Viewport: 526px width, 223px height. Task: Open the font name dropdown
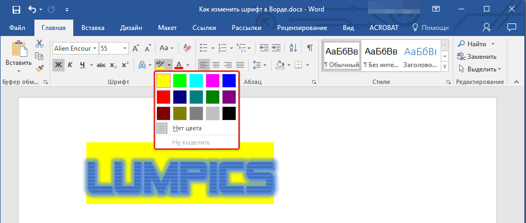pos(95,48)
